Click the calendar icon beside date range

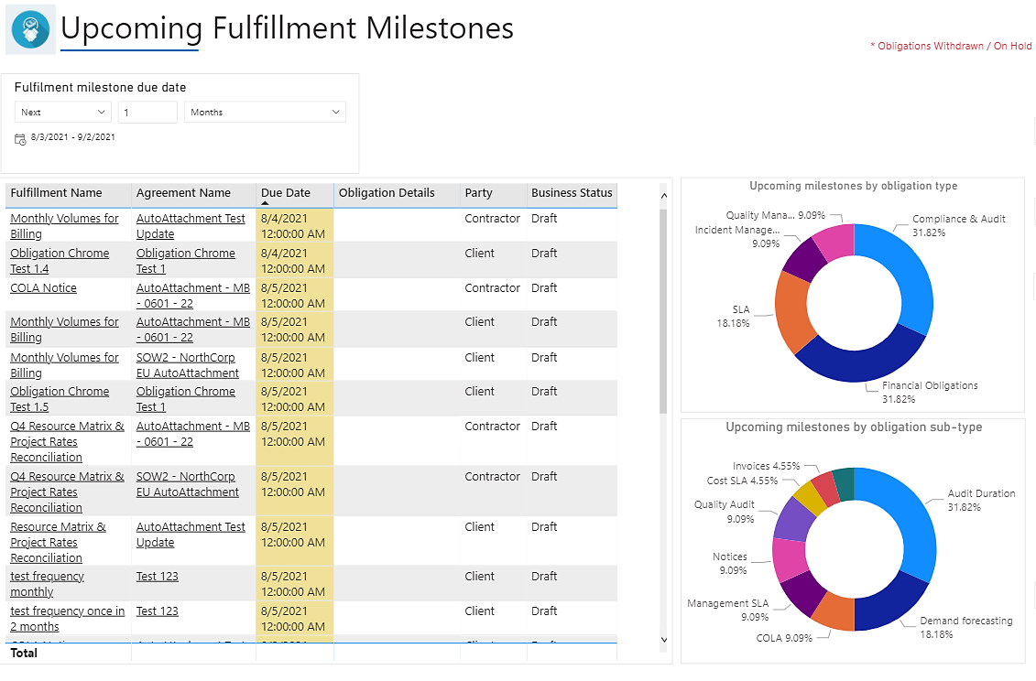click(x=20, y=138)
